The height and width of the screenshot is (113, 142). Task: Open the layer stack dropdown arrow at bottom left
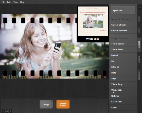pyautogui.click(x=3, y=111)
